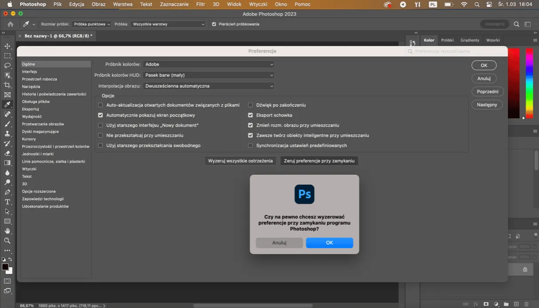The image size is (539, 308).
Task: Open the "Próbnik kolorów" dropdown
Action: tap(209, 64)
